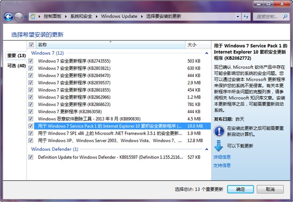Click the restart-required warning icon

point(219,131)
